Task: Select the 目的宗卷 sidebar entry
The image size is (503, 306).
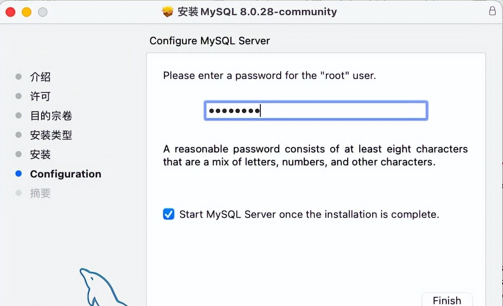Action: point(51,115)
